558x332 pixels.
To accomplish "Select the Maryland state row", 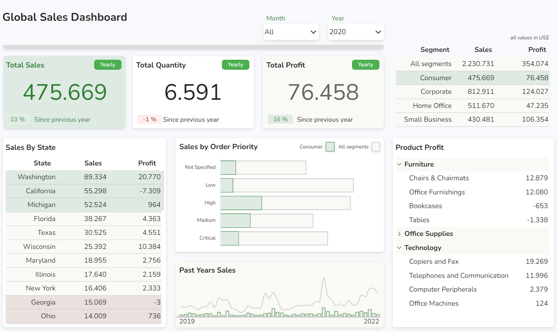I will tap(83, 261).
